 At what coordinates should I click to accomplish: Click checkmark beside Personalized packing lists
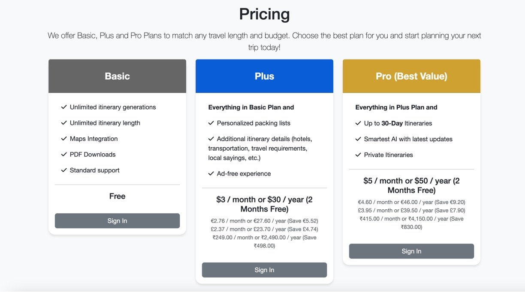coord(211,123)
